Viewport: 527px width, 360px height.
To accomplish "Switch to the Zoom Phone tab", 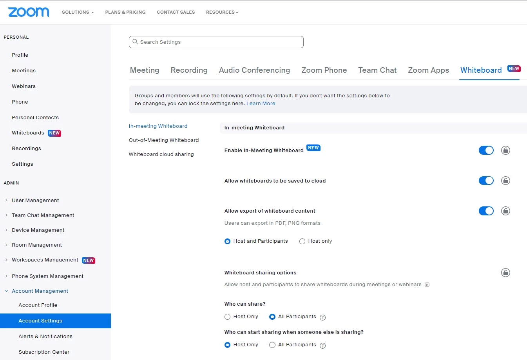I will pos(324,70).
